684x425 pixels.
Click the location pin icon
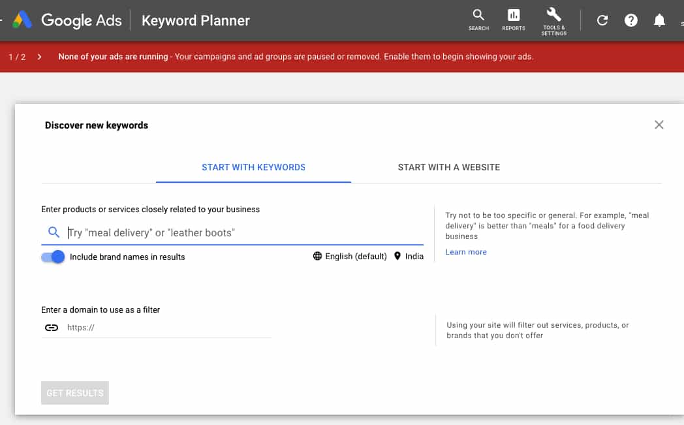[397, 256]
